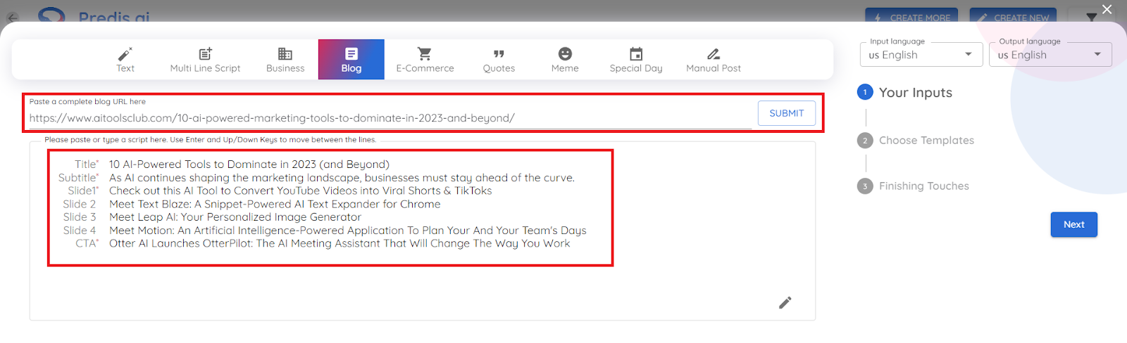Screen dimensions: 1127x343
Task: Open the Multi Line Script tab
Action: 205,60
